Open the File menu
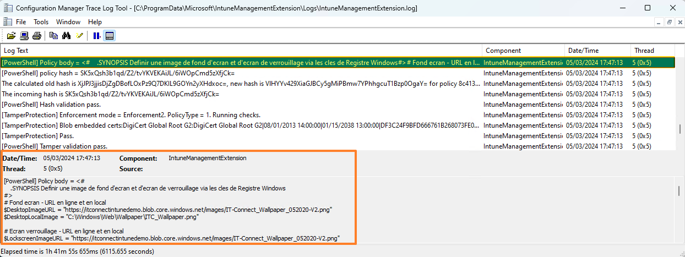This screenshot has width=685, height=257. pos(21,22)
